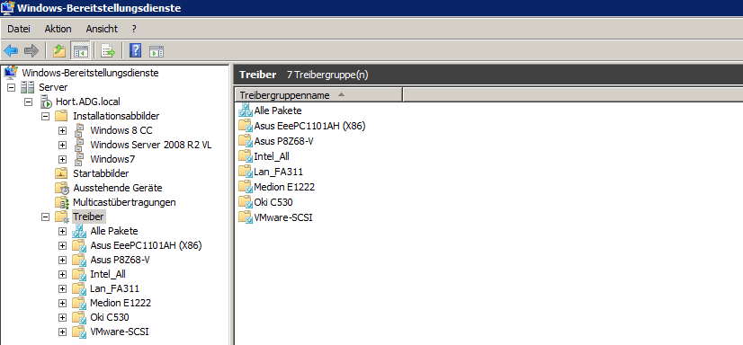This screenshot has height=345, width=743.
Task: Select Startabbilder in the tree
Action: tap(101, 173)
